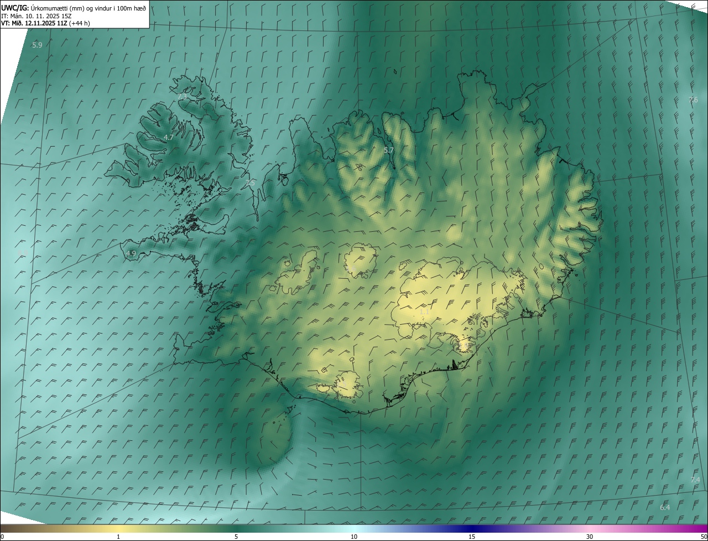Image resolution: width=708 pixels, height=541 pixels.
Task: Click the 4.7 value label on map
Action: pos(169,137)
